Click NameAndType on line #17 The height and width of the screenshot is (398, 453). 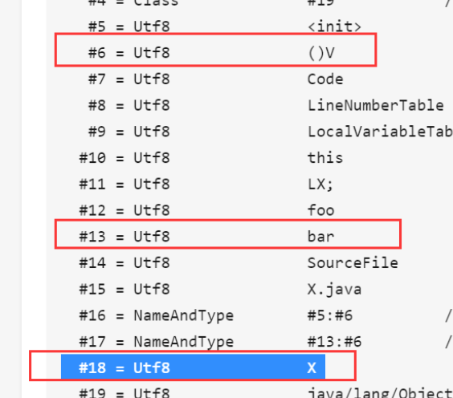point(184,342)
